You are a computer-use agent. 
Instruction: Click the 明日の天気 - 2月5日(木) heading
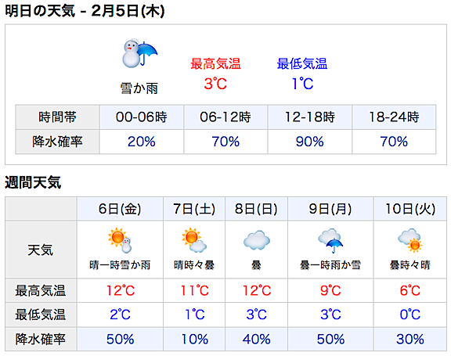point(85,11)
